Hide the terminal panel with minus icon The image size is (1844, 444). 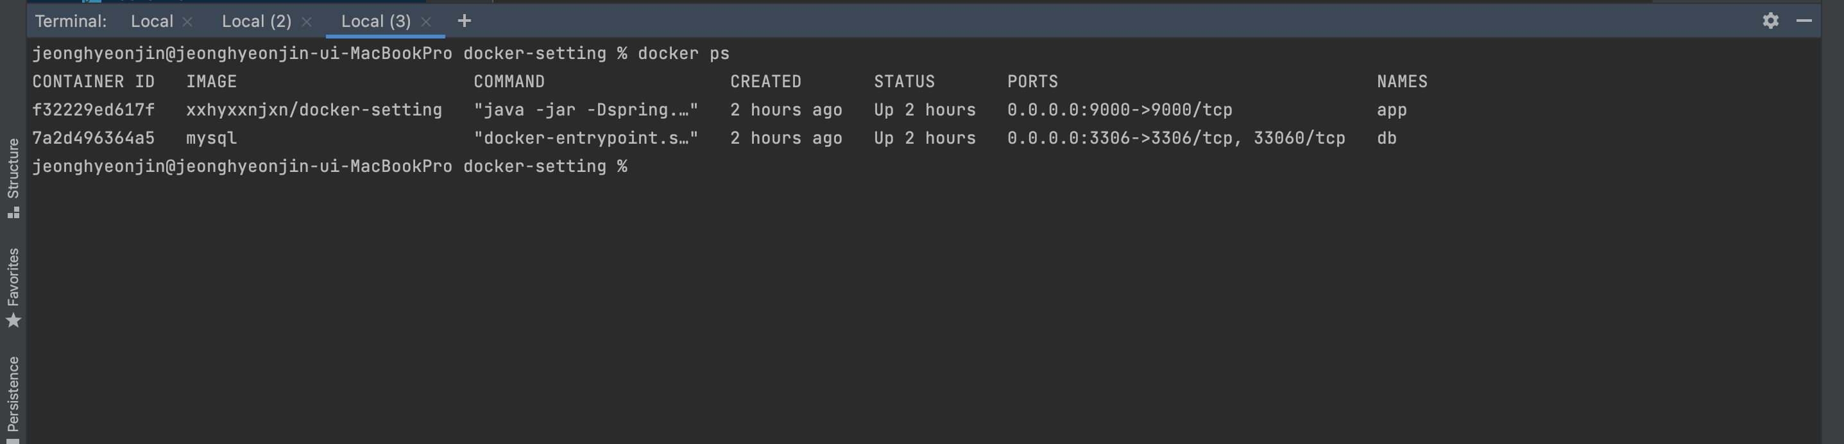pyautogui.click(x=1804, y=21)
